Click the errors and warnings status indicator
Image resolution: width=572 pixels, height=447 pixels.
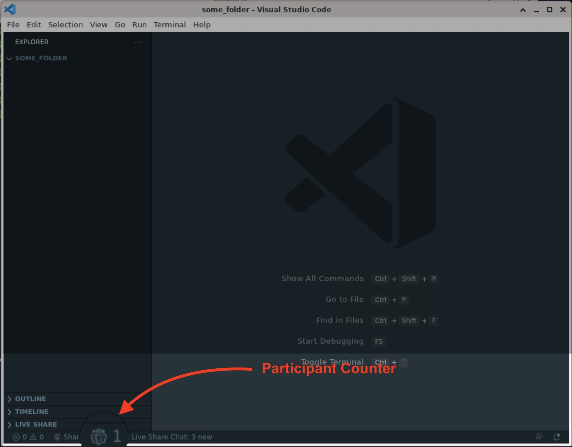28,437
